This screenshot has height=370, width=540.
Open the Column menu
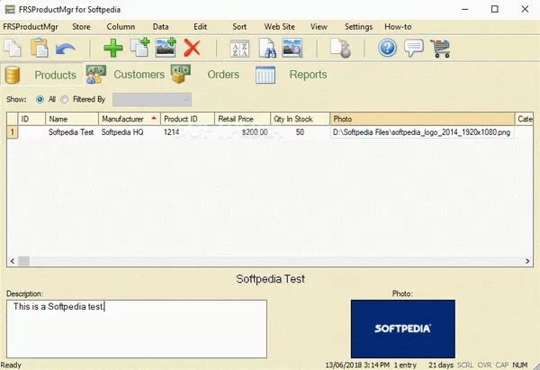click(x=121, y=27)
